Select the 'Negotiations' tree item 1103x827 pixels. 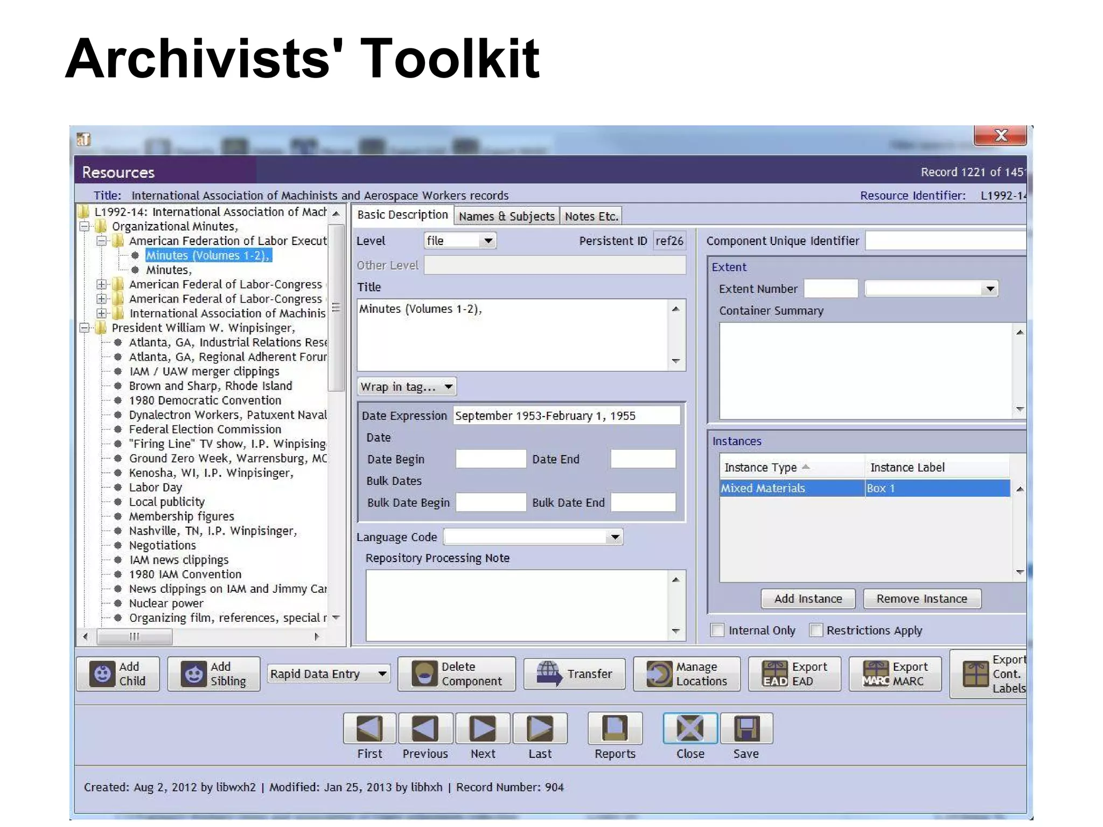point(162,545)
